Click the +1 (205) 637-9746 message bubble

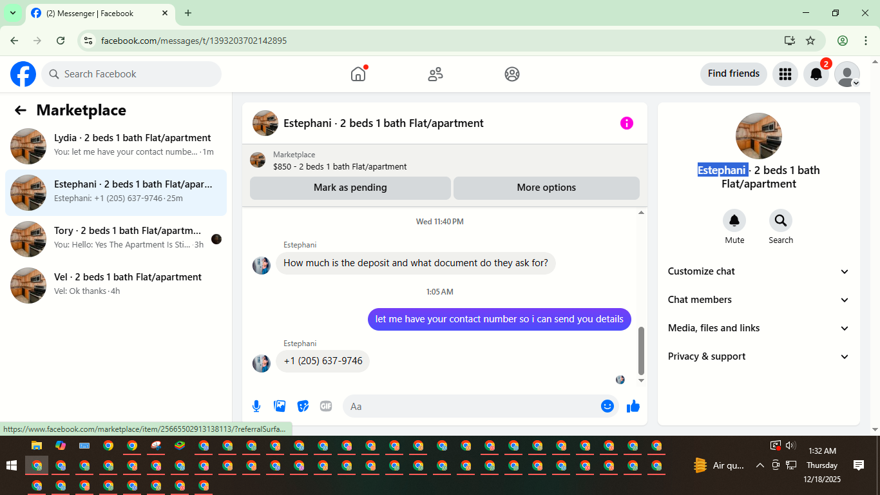[323, 361]
